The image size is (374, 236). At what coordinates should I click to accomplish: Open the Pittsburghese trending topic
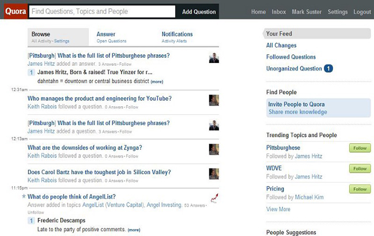[x=283, y=148]
